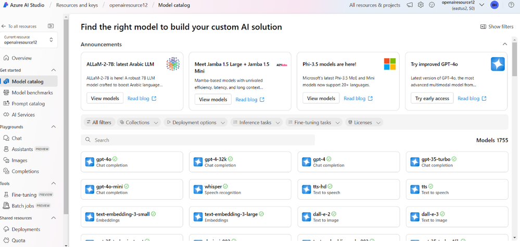The image size is (520, 247).
Task: Click the Azure AI Studio logo icon
Action: (x=6, y=5)
